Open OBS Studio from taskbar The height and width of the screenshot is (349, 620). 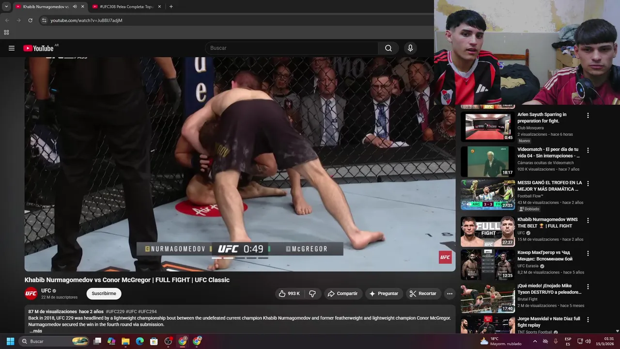pos(168,341)
